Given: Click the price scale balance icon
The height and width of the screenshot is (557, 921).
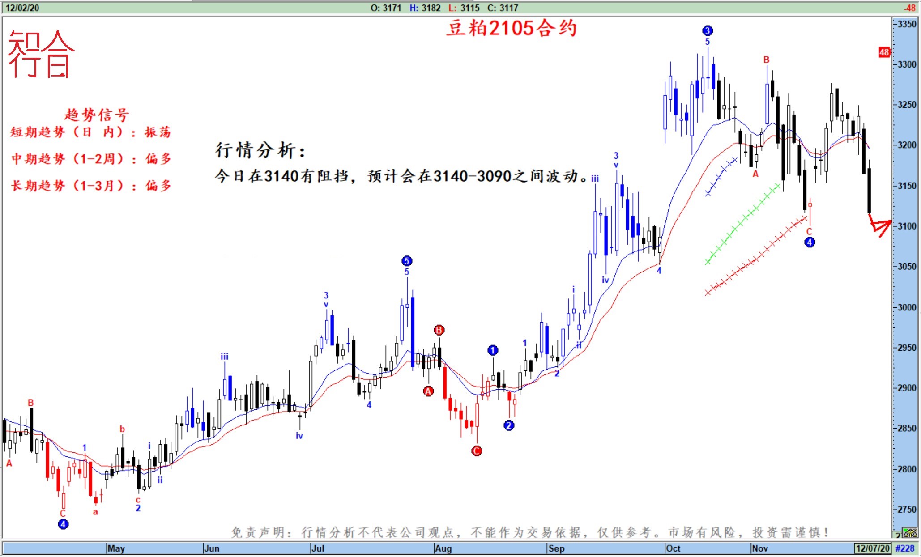Looking at the screenshot, I should [x=910, y=532].
